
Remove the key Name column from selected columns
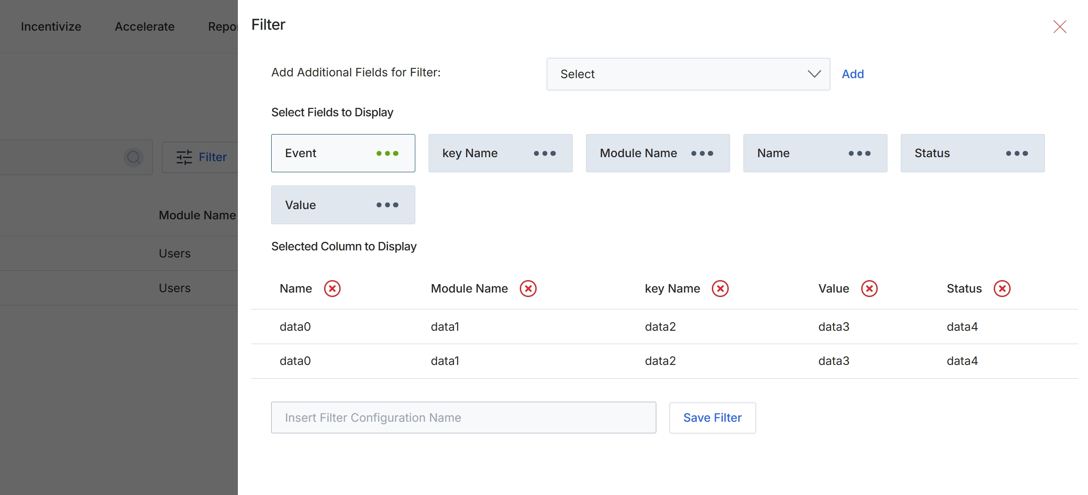[720, 289]
